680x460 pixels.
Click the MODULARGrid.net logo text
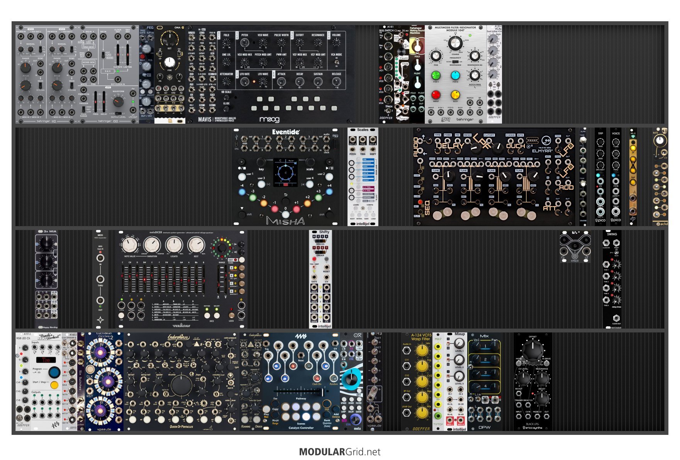(x=340, y=452)
